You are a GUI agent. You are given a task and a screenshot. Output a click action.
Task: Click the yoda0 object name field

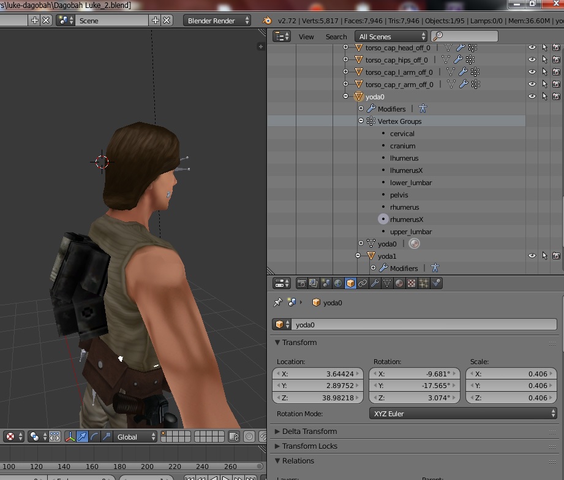click(424, 324)
